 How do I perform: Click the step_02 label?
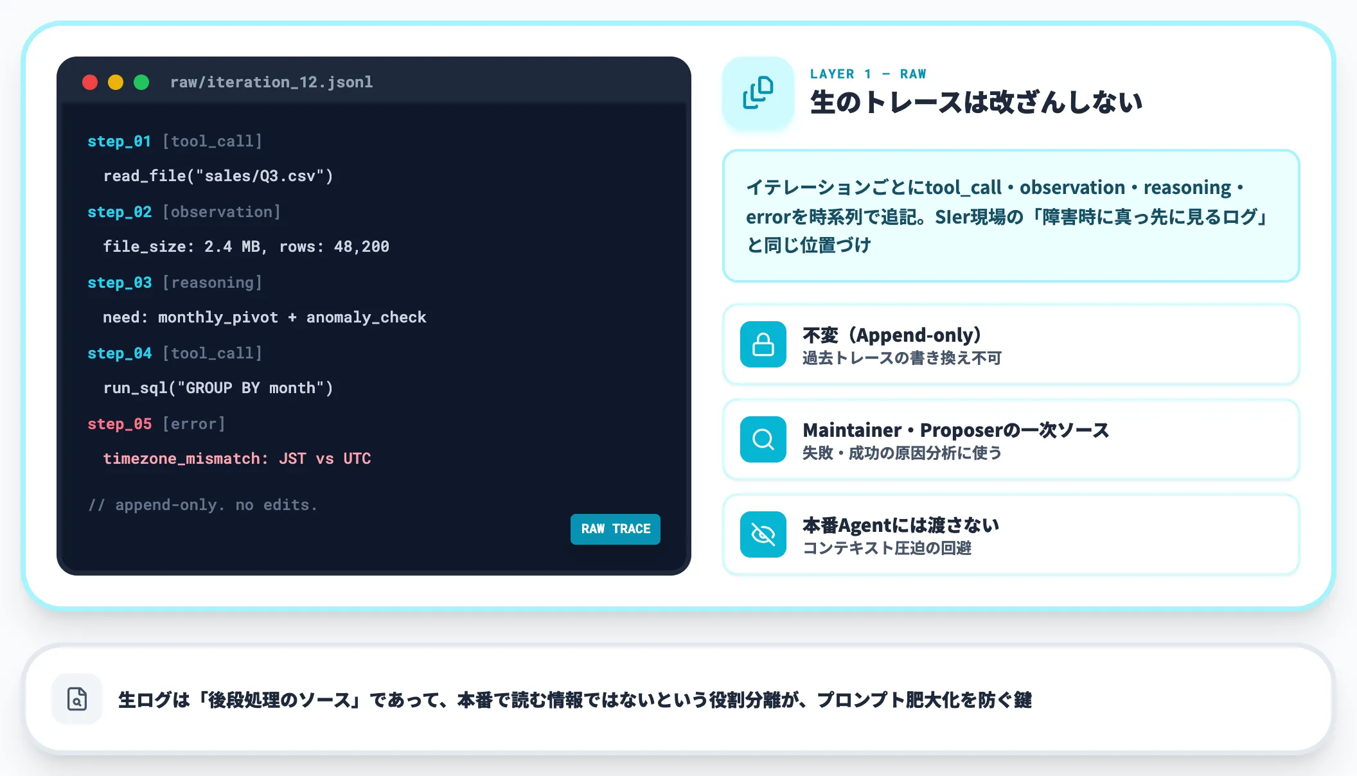point(120,212)
